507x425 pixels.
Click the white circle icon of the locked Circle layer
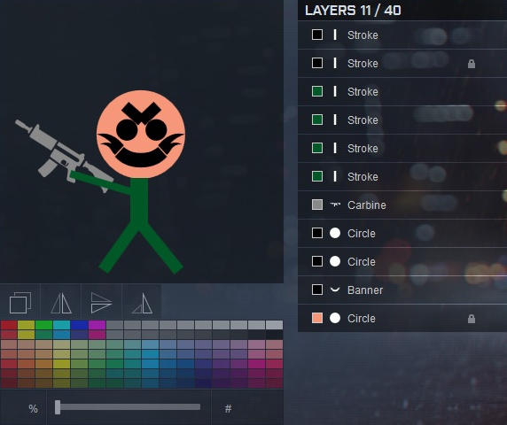(335, 318)
